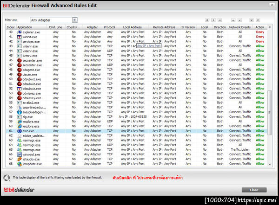Click the jetaudio.exe icon
This screenshot has width=279, height=205.
pyautogui.click(x=20, y=159)
